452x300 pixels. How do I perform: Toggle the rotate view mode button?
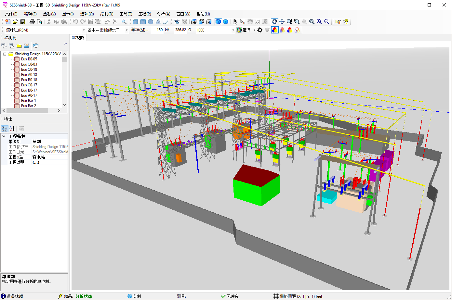(274, 22)
